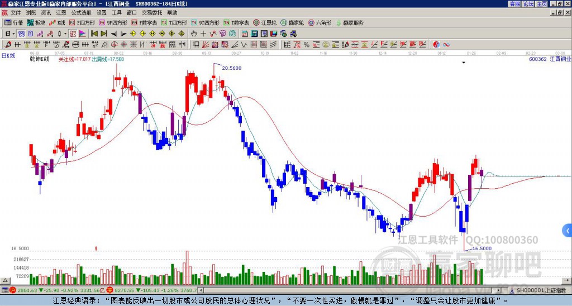Open the 浏览 menu
Viewport: 572px width, 306px height.
pos(31,13)
